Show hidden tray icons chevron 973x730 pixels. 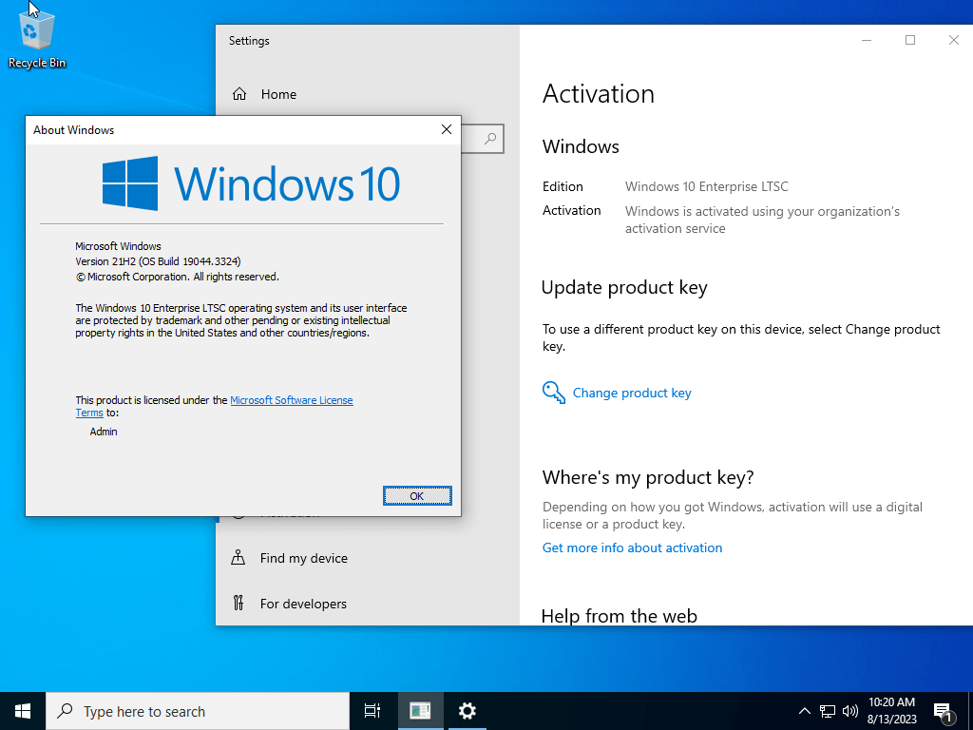coord(804,711)
